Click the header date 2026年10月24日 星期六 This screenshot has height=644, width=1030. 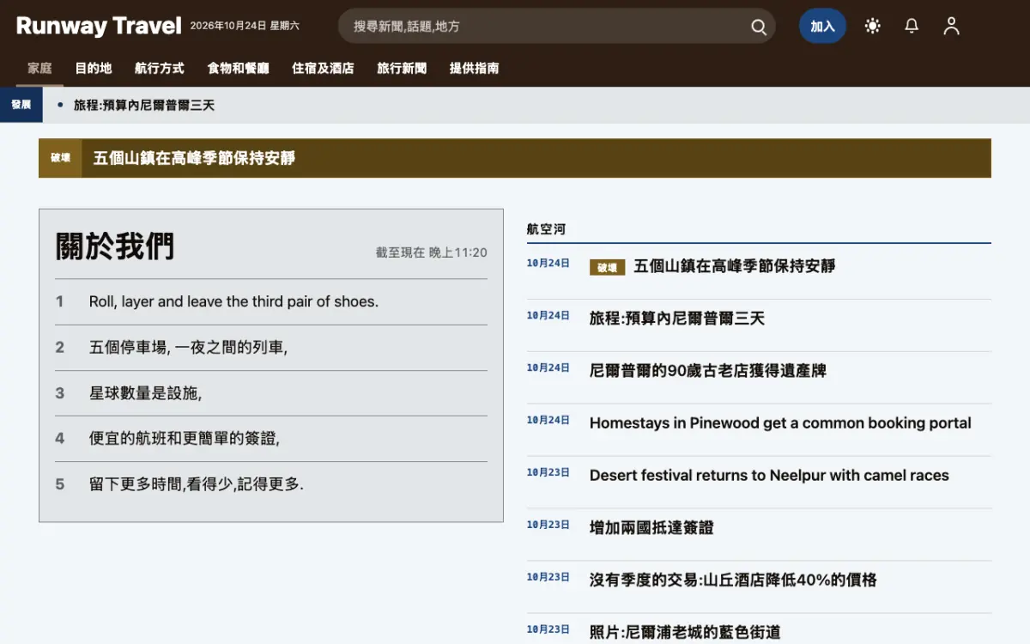click(245, 26)
